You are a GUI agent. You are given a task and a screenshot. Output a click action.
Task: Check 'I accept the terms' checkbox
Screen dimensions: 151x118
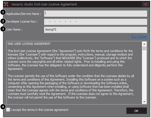[8, 110]
